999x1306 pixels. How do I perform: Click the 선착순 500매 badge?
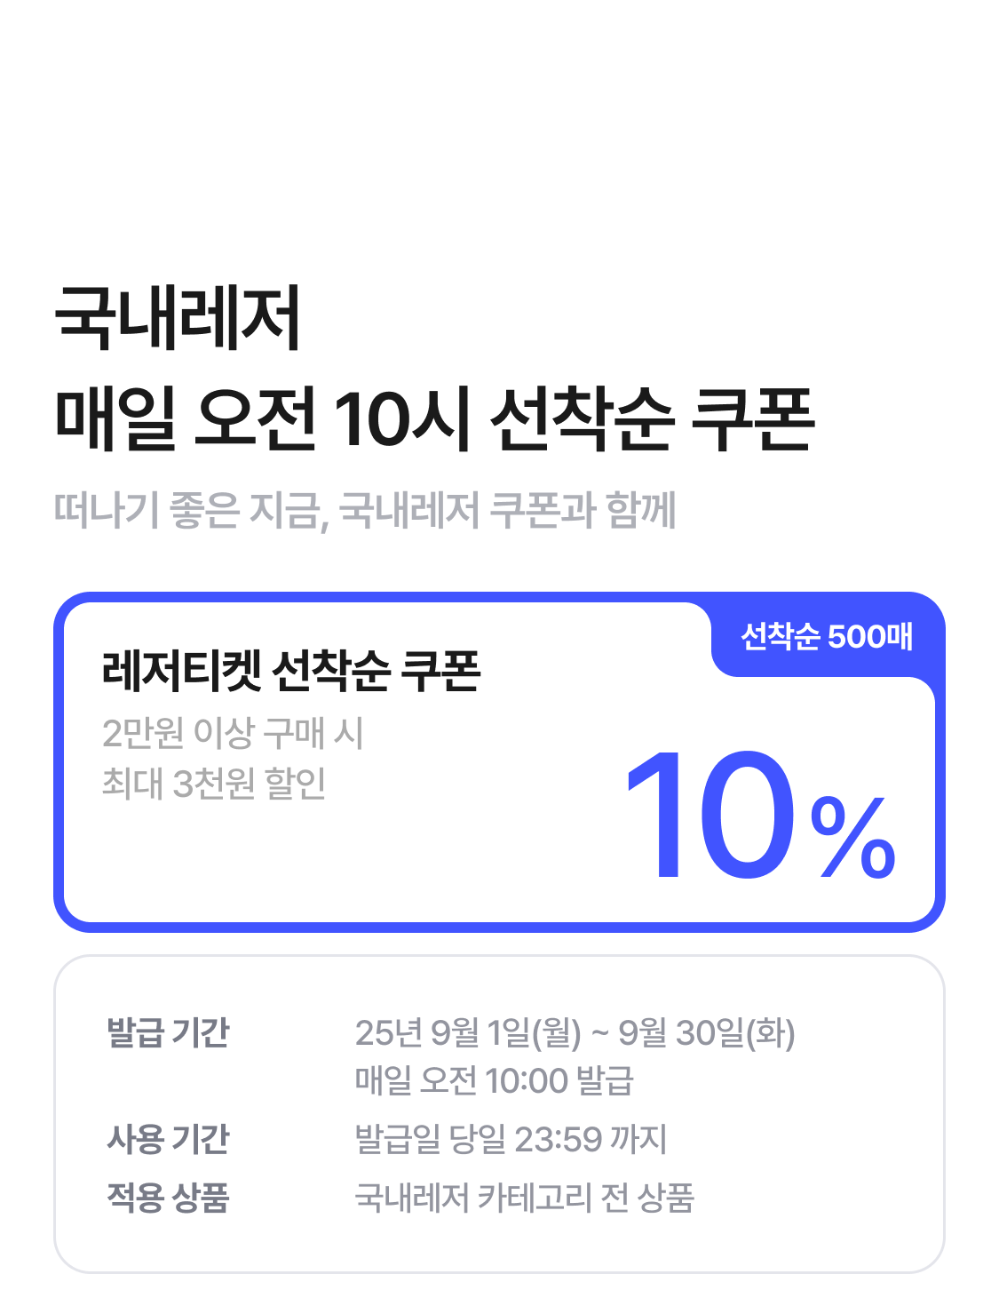827,636
